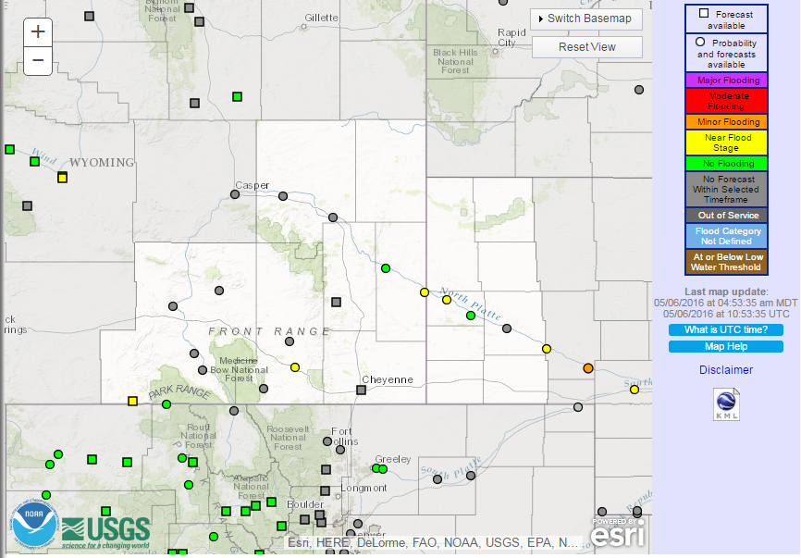The width and height of the screenshot is (801, 558).
Task: Open Map Help
Action: point(726,346)
